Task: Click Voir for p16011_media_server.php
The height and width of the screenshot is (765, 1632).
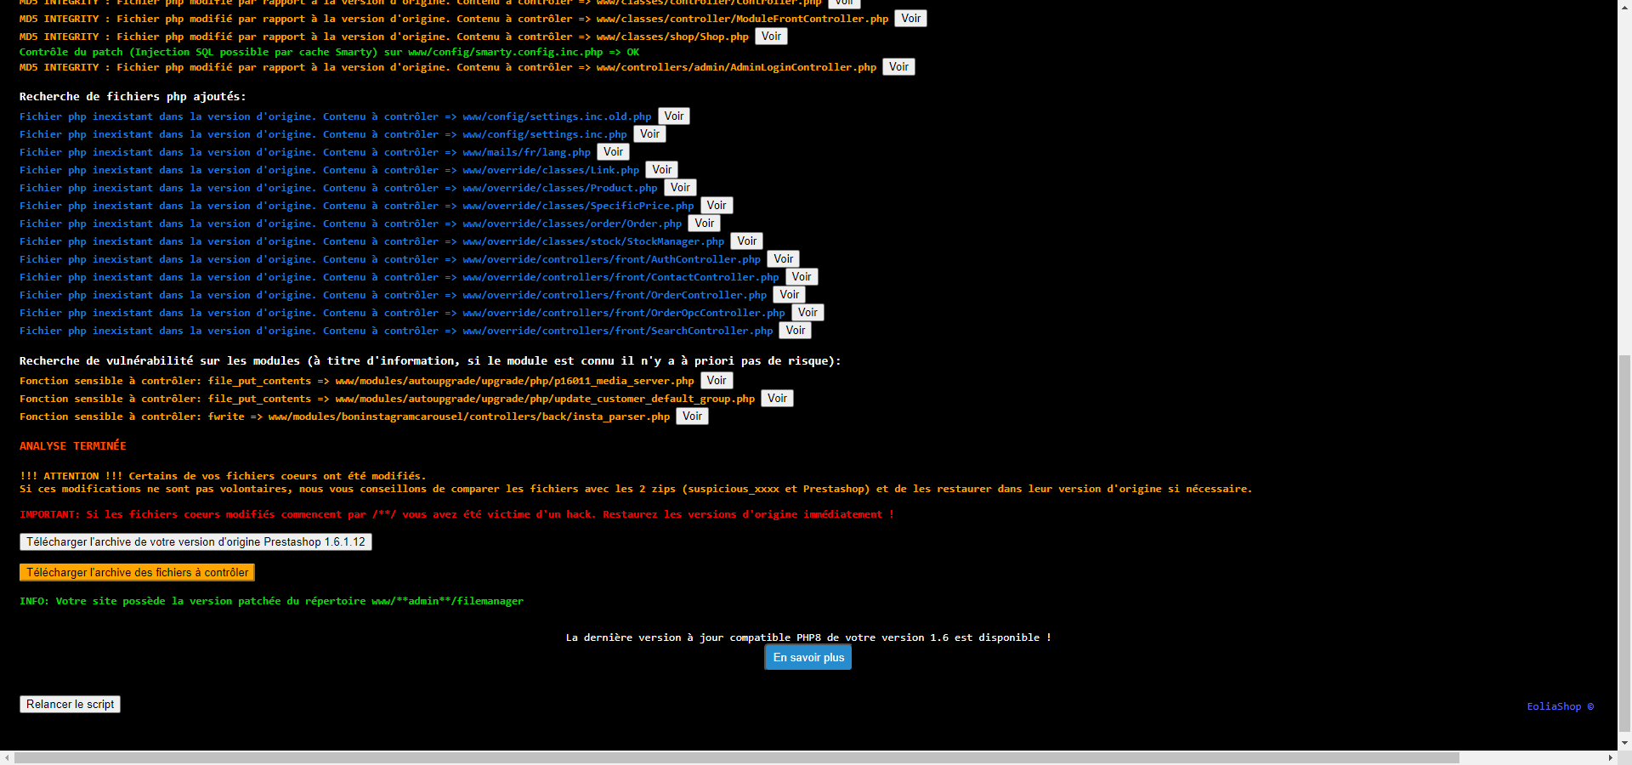Action: (717, 381)
